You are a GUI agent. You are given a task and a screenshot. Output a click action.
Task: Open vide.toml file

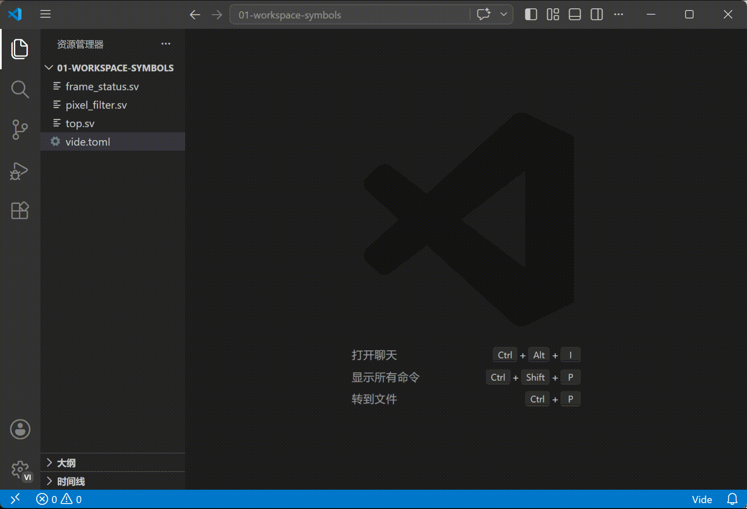(x=113, y=142)
